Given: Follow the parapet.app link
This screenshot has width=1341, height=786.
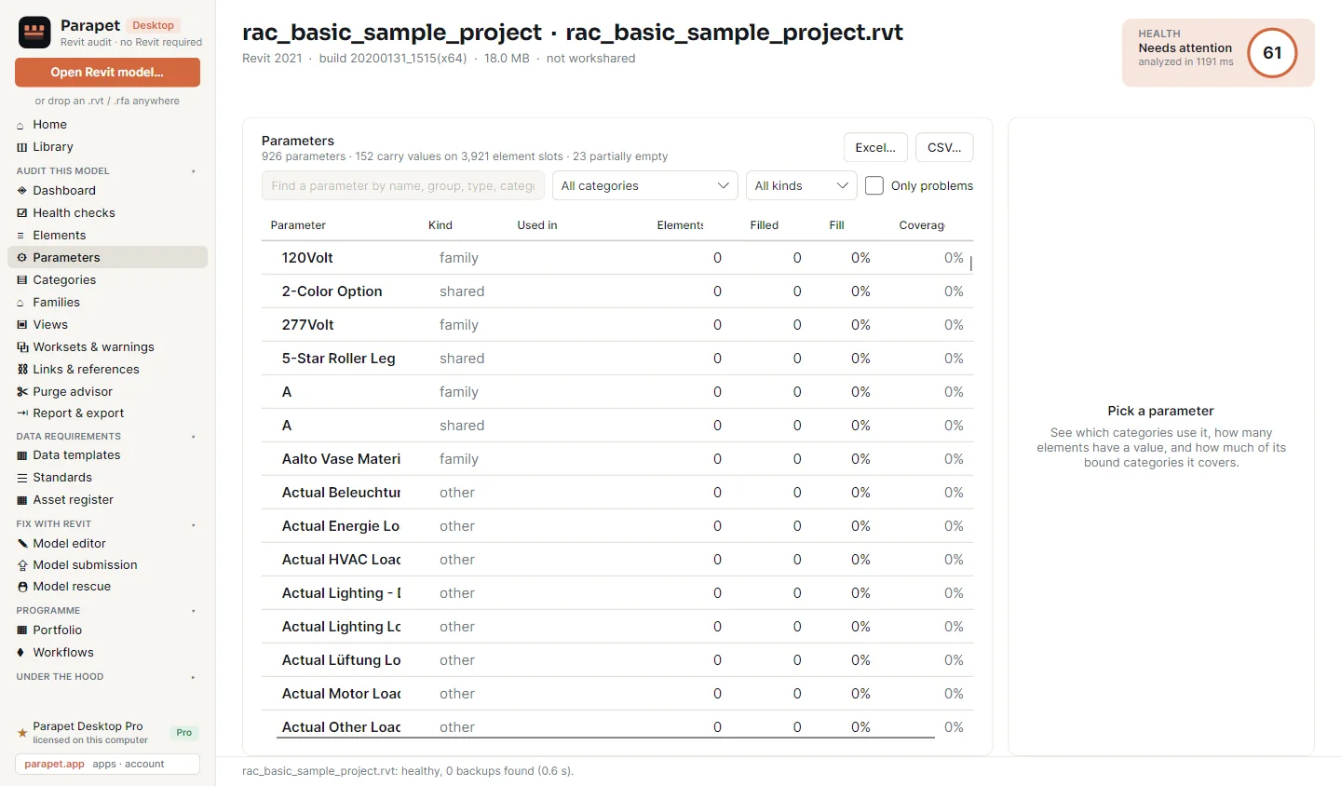Looking at the screenshot, I should [54, 764].
